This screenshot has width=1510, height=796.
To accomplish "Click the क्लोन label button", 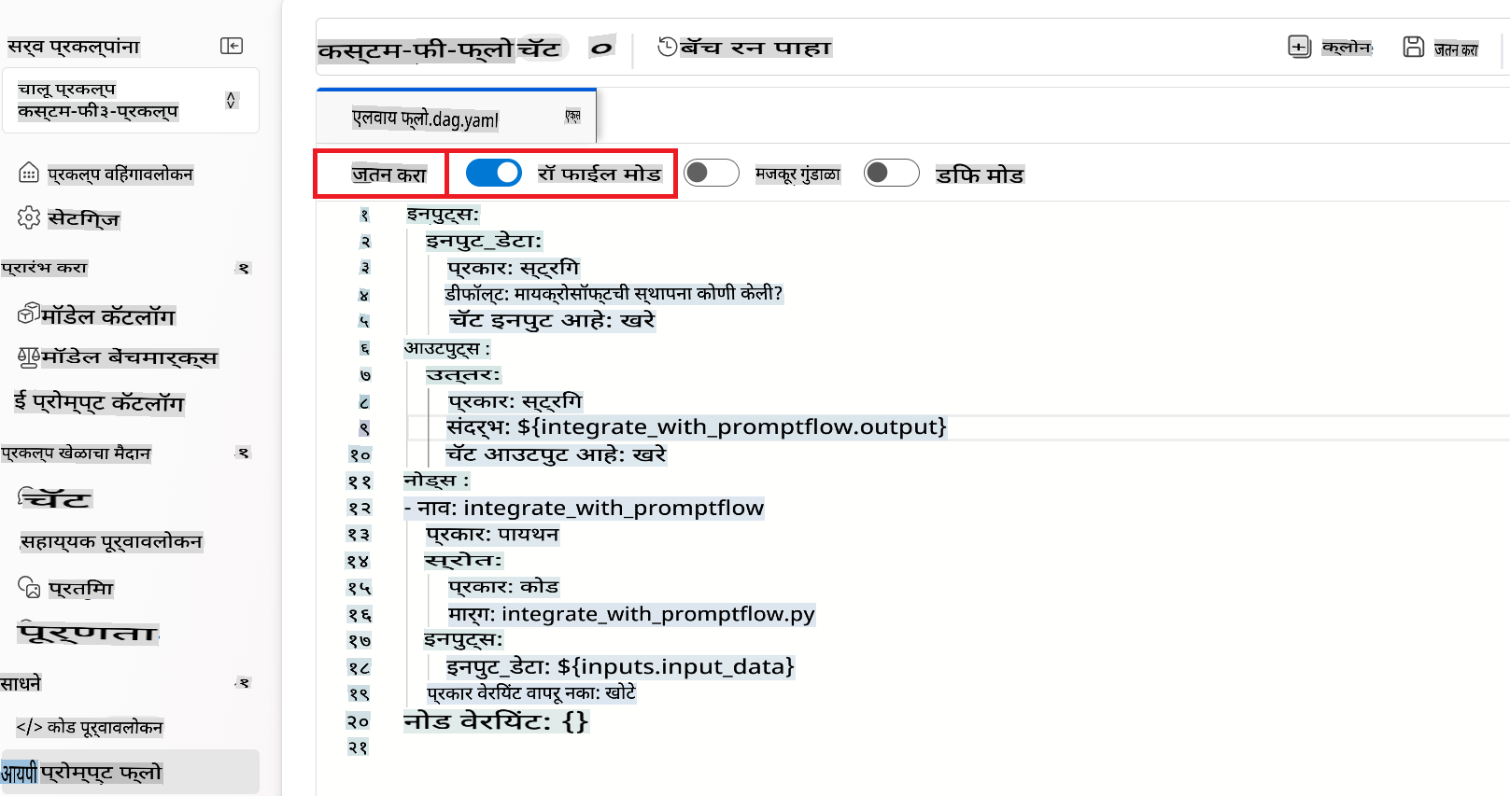I will pos(1348,47).
